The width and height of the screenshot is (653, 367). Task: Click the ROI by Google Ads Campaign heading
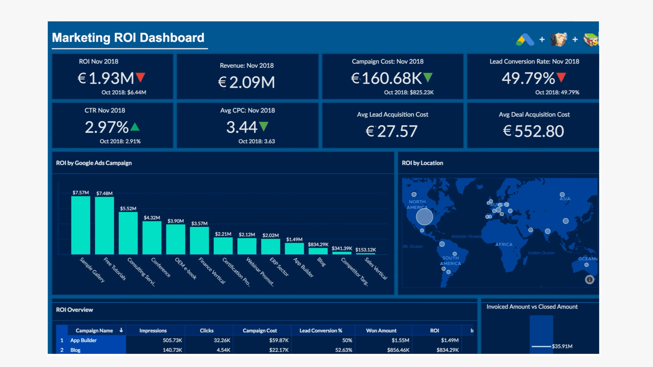pyautogui.click(x=94, y=163)
